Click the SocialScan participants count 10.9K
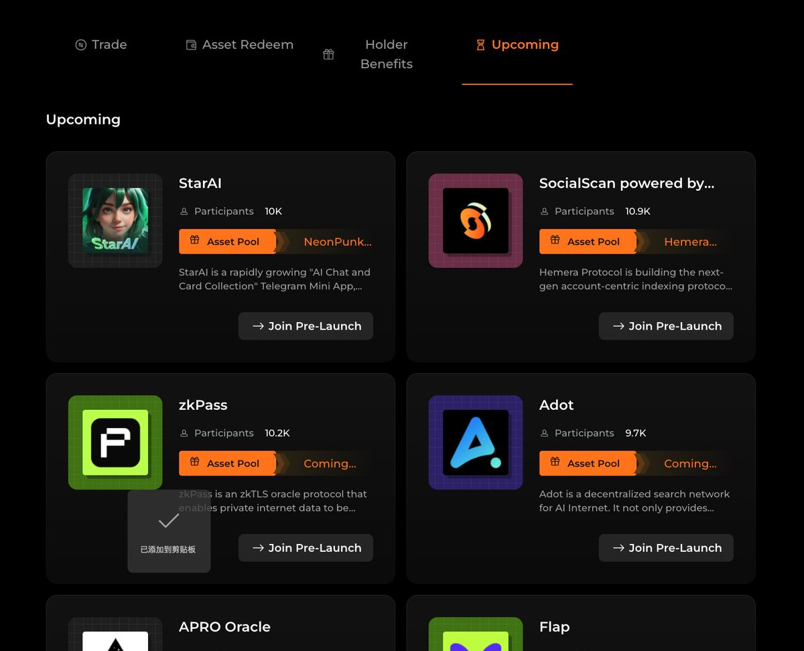This screenshot has width=804, height=651. tap(638, 211)
